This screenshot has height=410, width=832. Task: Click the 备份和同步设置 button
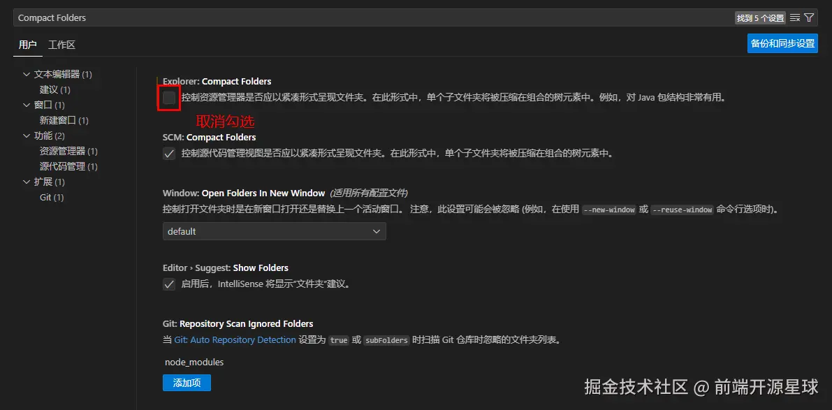[x=782, y=43]
